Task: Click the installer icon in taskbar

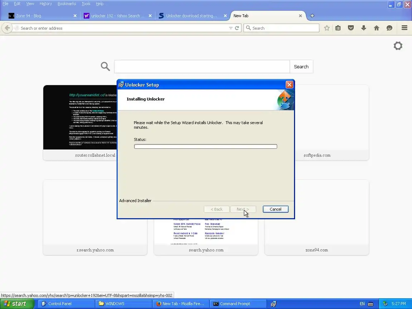Action: 274,304
